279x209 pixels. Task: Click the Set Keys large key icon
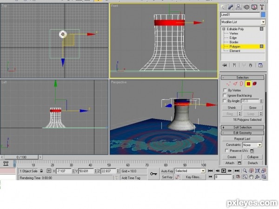(x=153, y=174)
